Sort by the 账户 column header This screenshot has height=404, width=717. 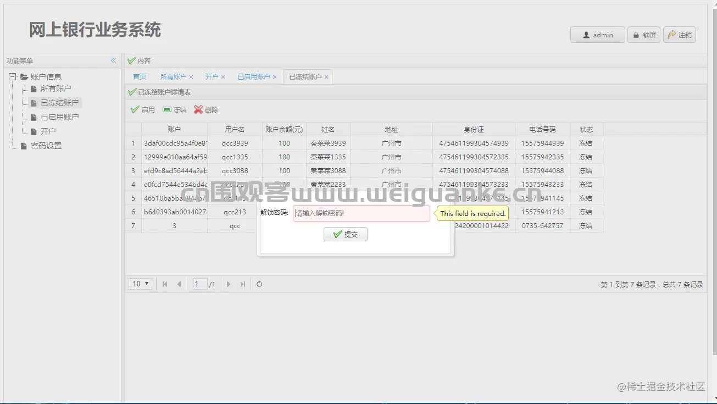coord(174,130)
